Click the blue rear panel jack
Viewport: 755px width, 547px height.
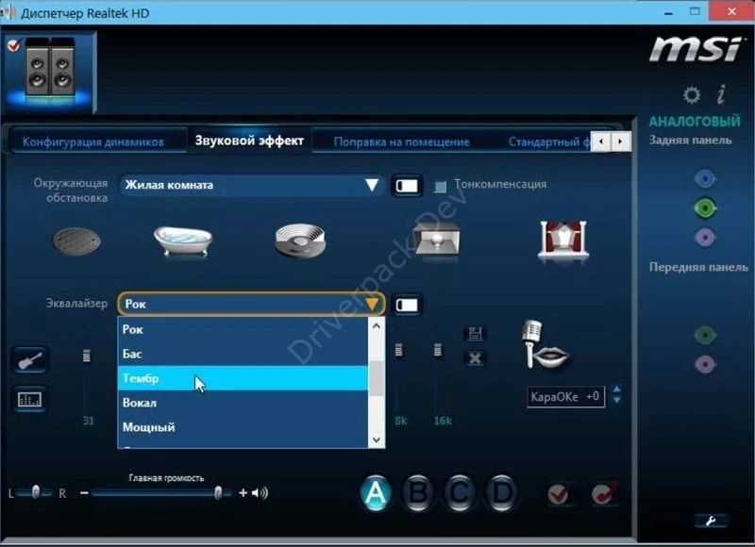pyautogui.click(x=705, y=179)
